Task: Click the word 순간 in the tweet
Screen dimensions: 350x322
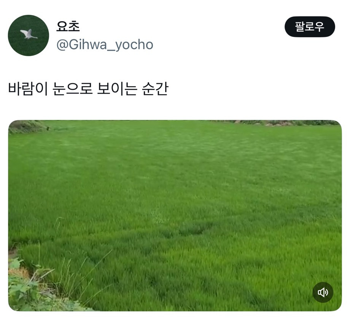Action: coord(155,89)
